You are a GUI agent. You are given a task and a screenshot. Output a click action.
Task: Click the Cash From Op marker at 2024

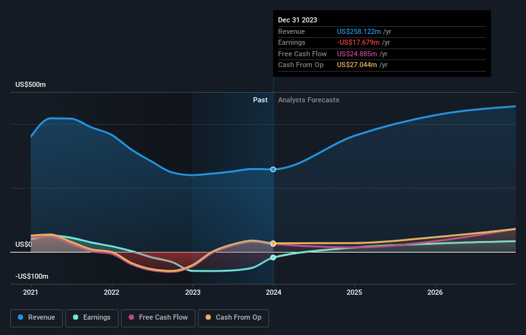[273, 244]
